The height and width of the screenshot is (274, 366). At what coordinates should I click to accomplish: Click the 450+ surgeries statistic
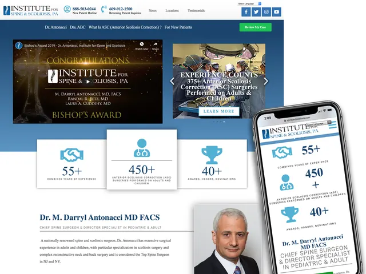click(x=142, y=170)
